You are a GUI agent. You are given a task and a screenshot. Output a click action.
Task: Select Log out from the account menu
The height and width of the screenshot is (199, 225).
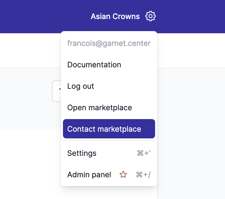(x=81, y=86)
